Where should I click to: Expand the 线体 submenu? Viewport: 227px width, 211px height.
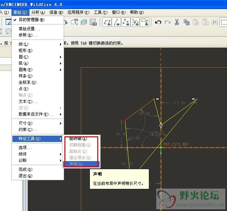coord(38,154)
